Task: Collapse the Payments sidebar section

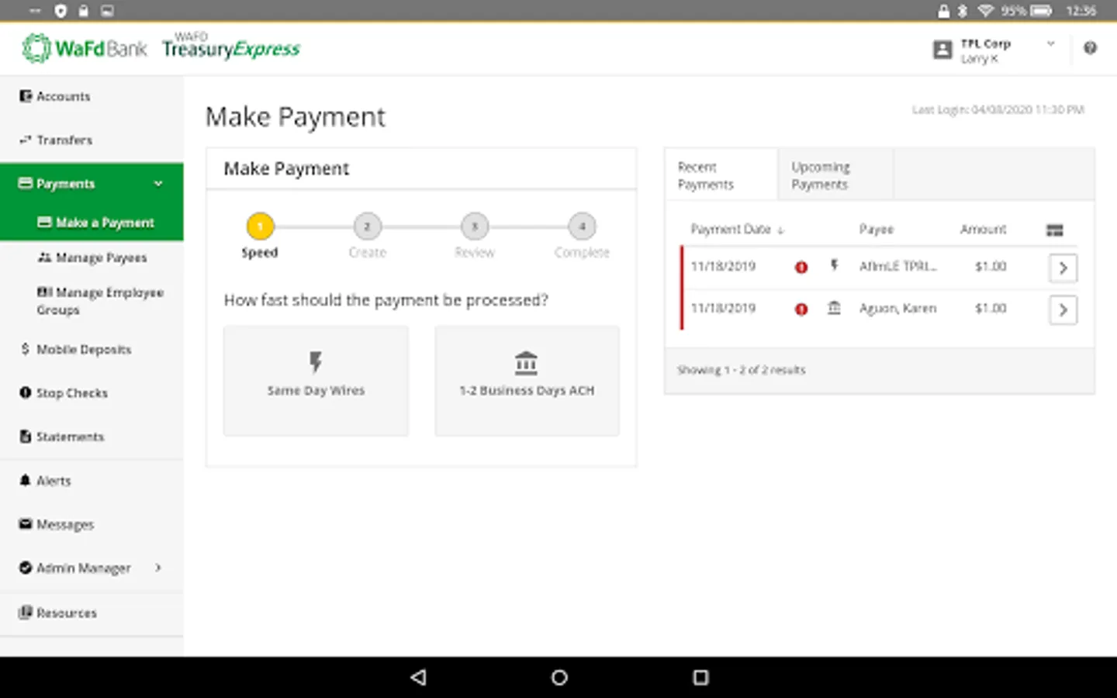Action: click(158, 184)
